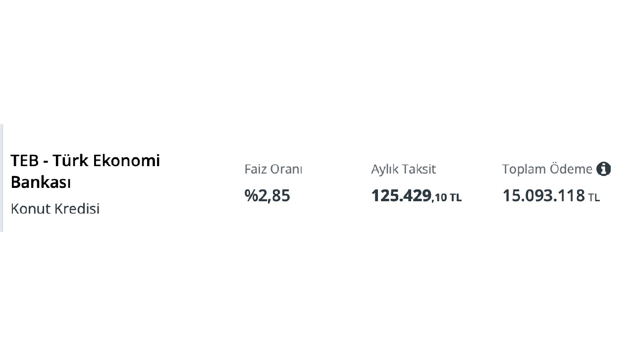Click the TL suffix after 15.093.118
The width and height of the screenshot is (634, 356).
tap(594, 198)
